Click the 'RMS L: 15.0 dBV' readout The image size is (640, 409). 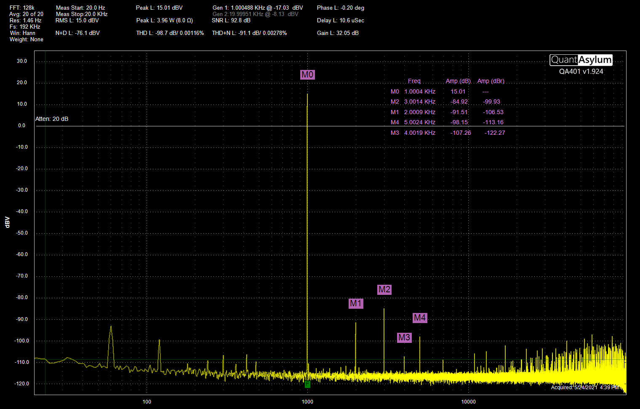coord(77,20)
